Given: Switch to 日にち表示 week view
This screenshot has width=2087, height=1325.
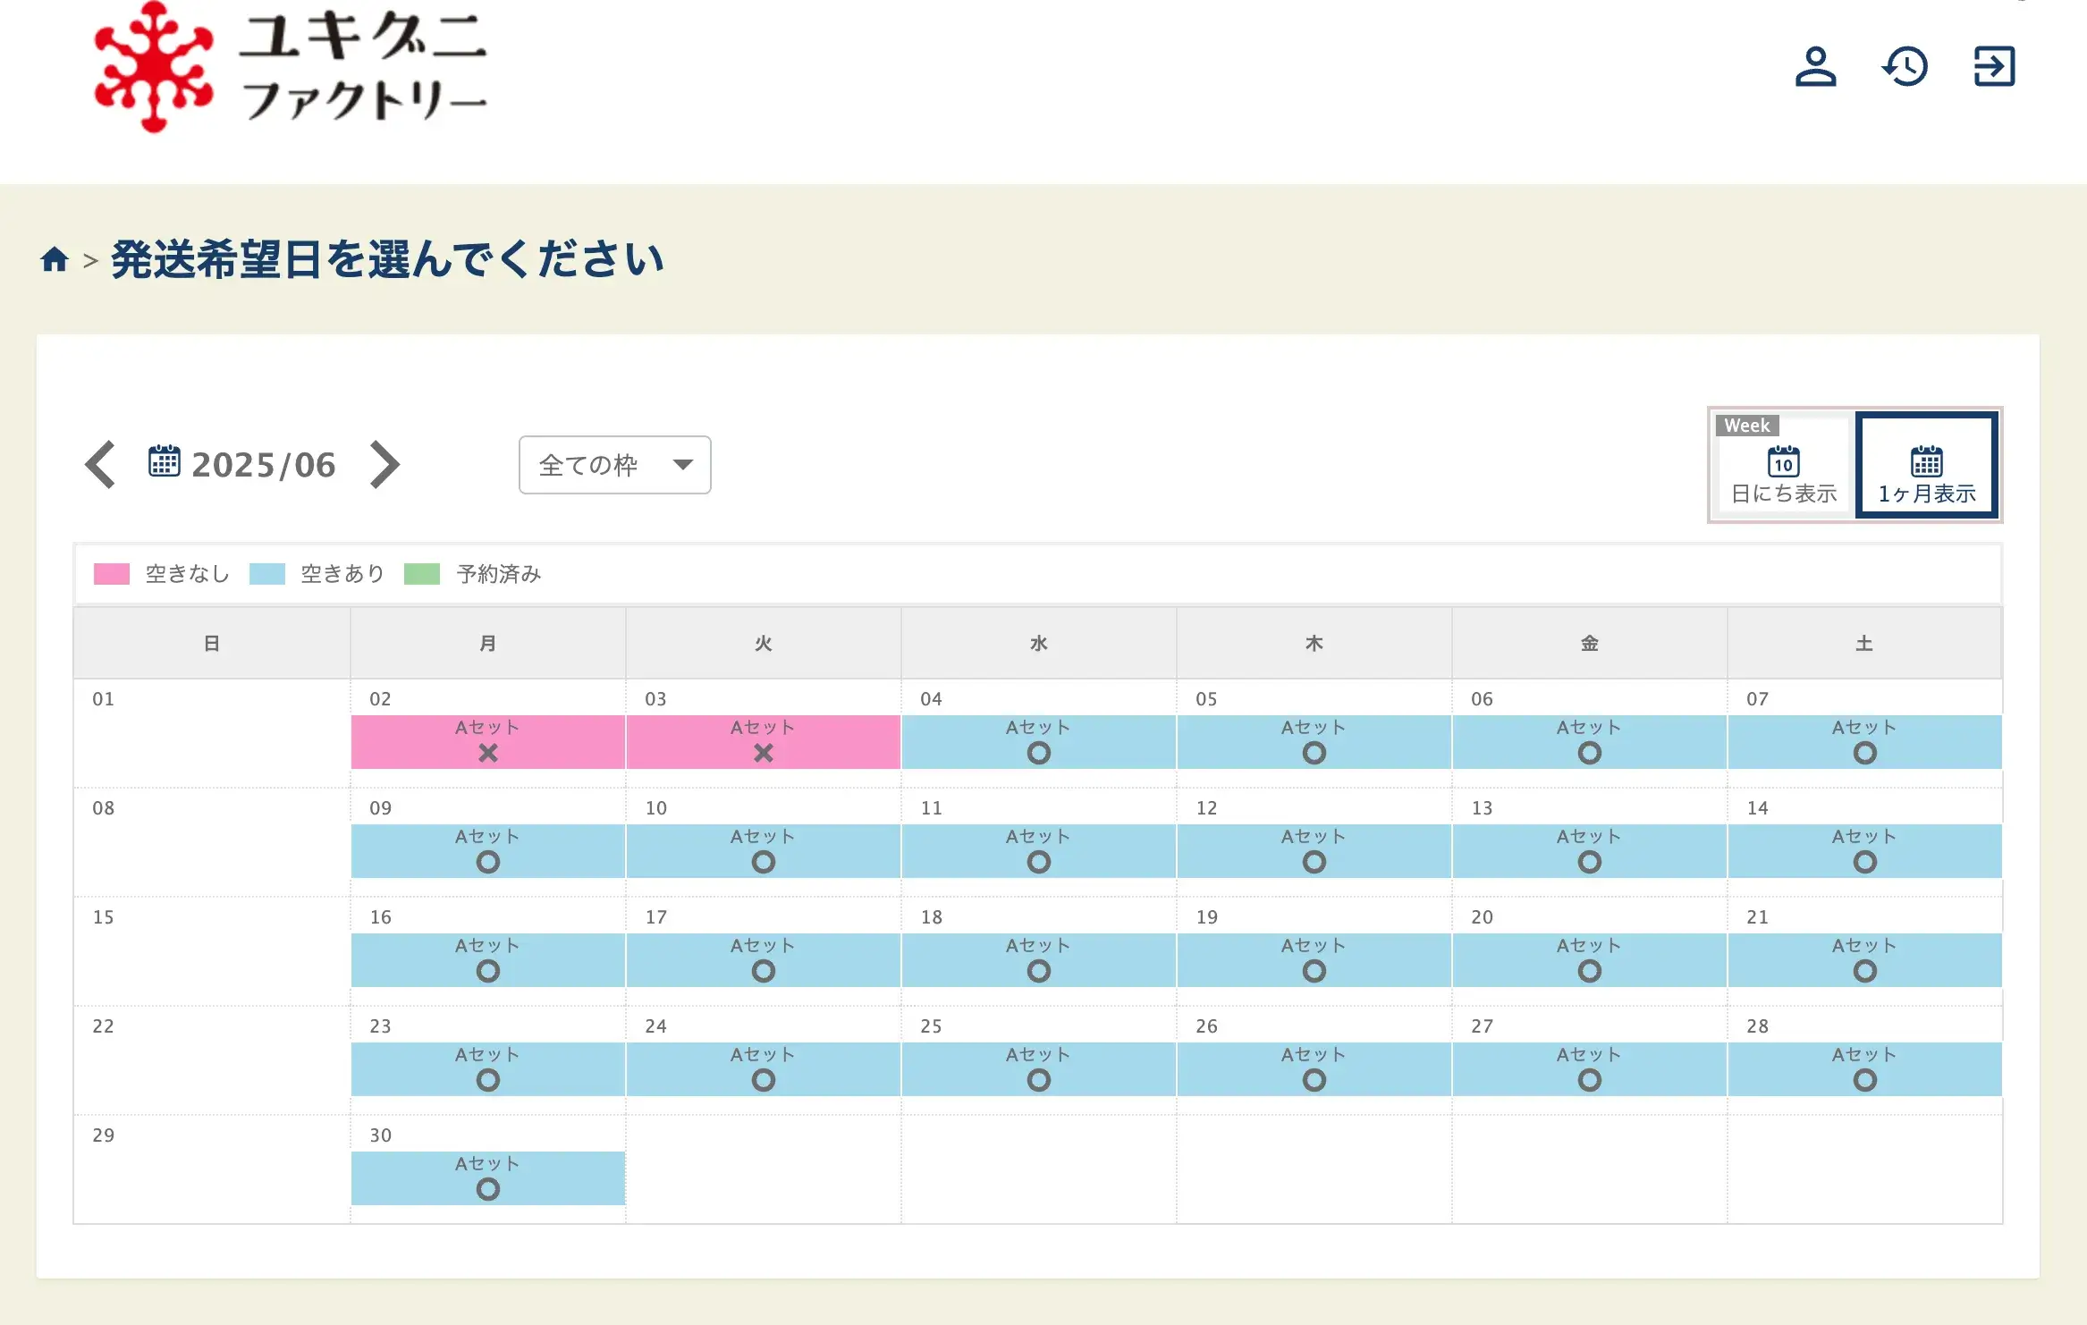Looking at the screenshot, I should (x=1783, y=466).
